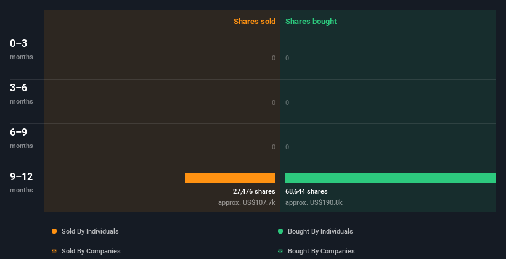This screenshot has height=259, width=506.
Task: Click the approx. US$190.8k amount
Action: tap(314, 202)
